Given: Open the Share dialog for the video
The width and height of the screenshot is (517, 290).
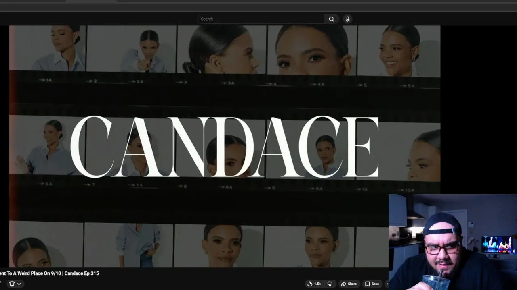Looking at the screenshot, I should click(349, 284).
